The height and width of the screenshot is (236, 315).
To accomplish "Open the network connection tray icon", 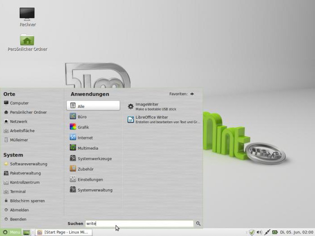I will 267,232.
